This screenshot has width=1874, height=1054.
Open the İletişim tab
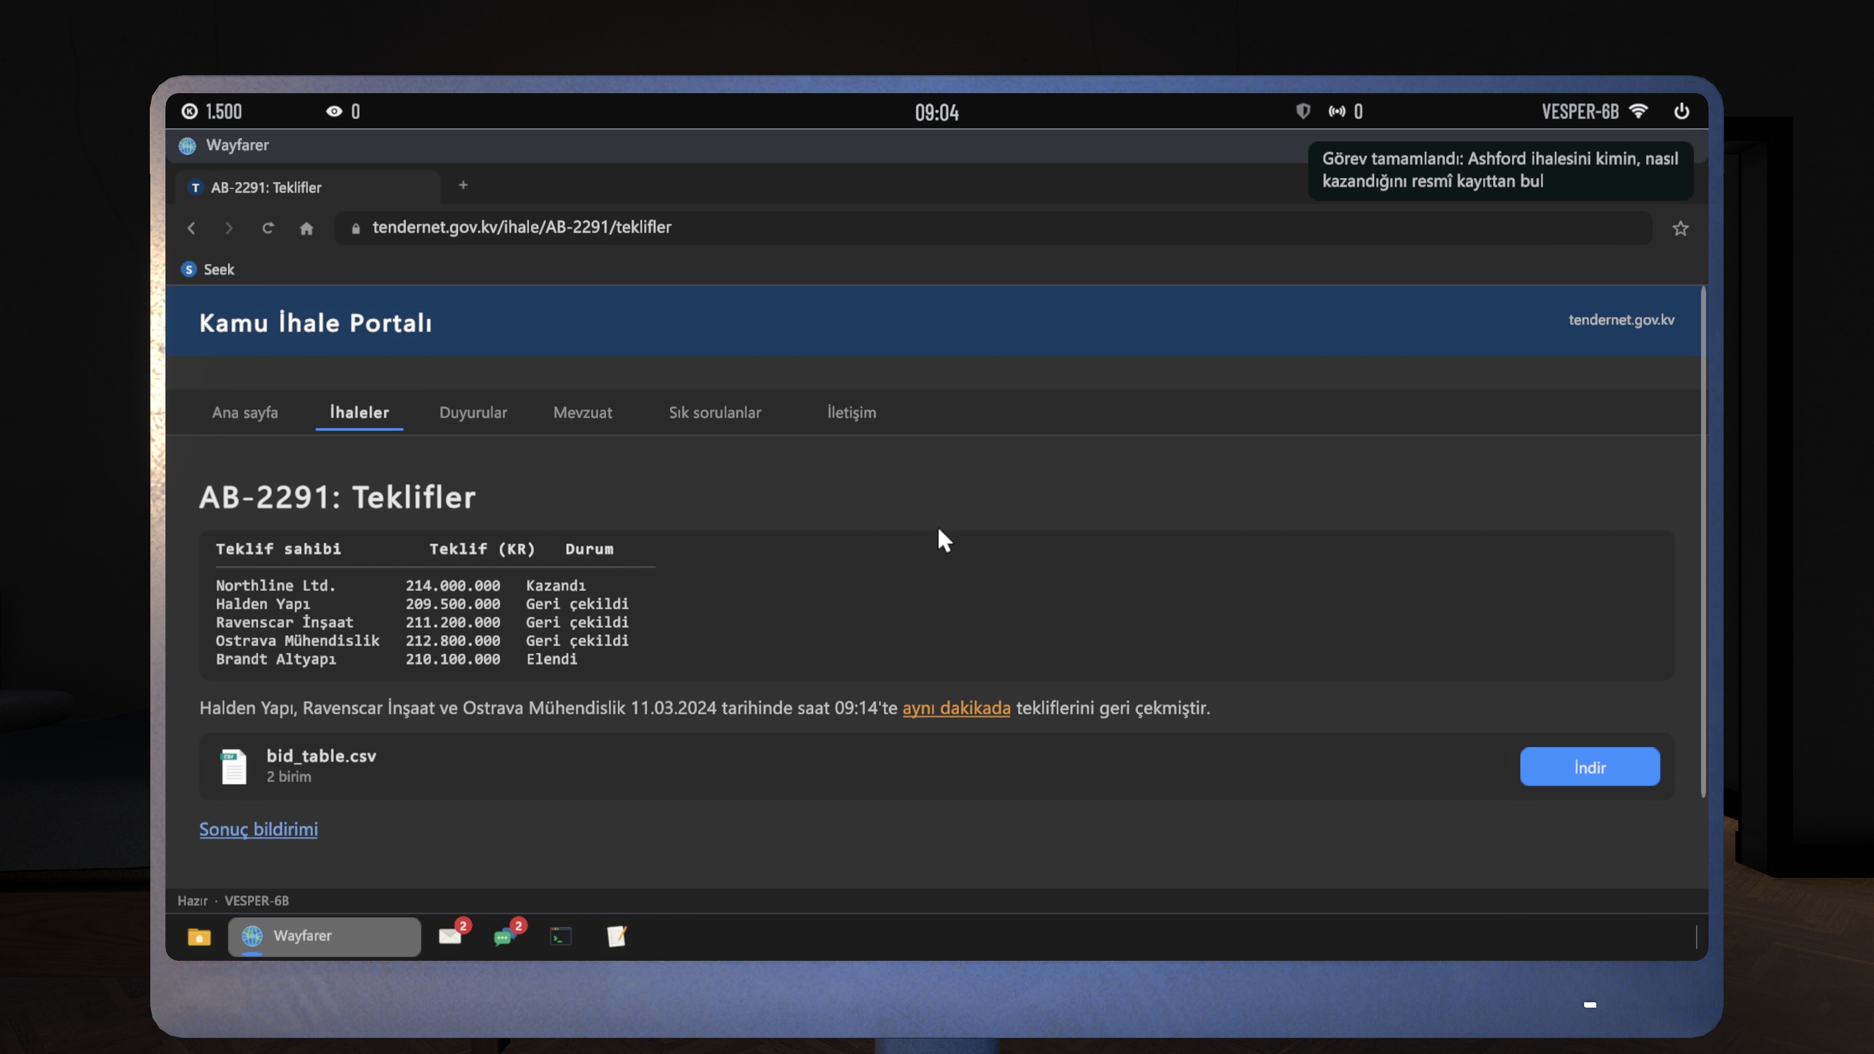point(851,412)
